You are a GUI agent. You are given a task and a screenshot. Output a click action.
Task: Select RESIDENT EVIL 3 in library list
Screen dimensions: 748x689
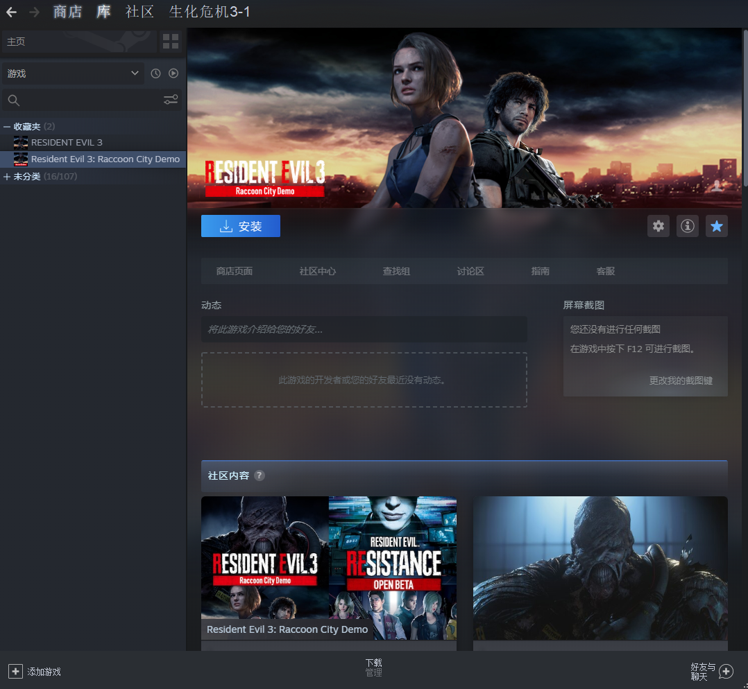point(67,142)
